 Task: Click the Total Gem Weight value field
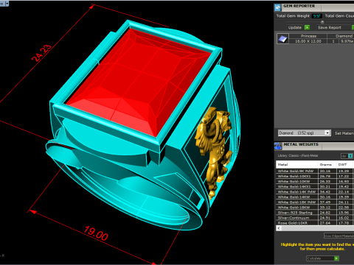point(316,16)
